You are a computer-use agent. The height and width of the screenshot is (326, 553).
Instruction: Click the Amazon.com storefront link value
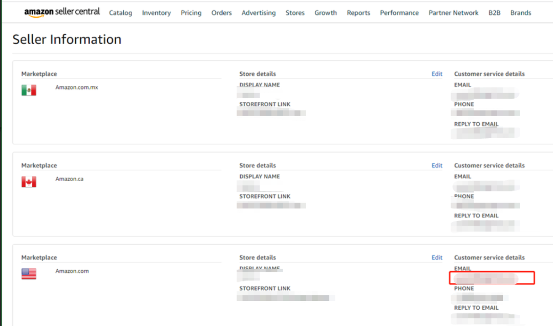click(x=285, y=298)
